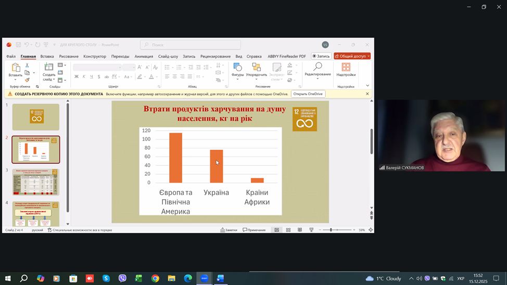Open Viber from the Windows taskbar
507x285 pixels.
coord(122,279)
